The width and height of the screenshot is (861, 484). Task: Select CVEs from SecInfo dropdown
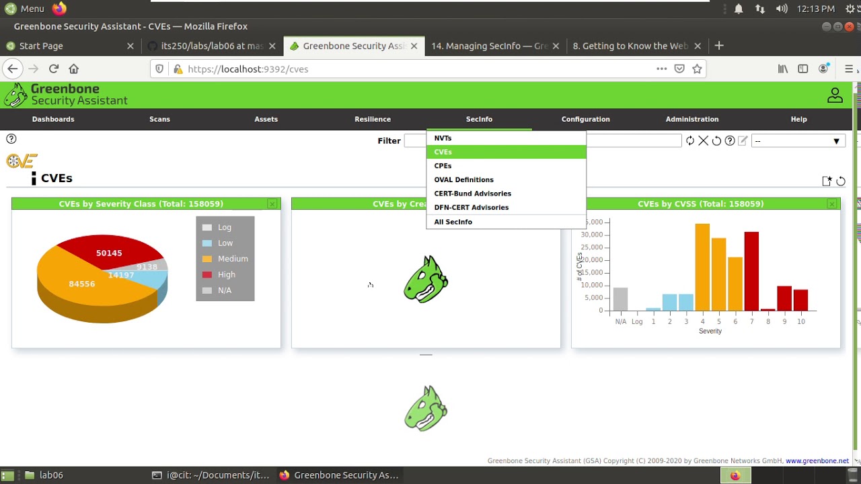[x=506, y=152]
